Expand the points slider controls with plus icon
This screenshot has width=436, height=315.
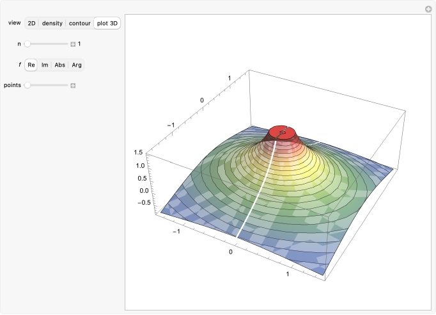click(x=73, y=85)
